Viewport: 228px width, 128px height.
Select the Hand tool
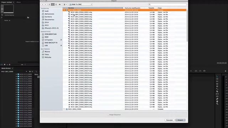pyautogui.click(x=217, y=101)
